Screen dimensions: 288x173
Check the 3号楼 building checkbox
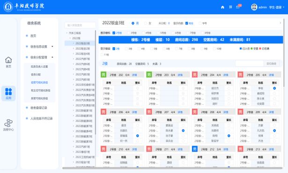click(x=129, y=33)
